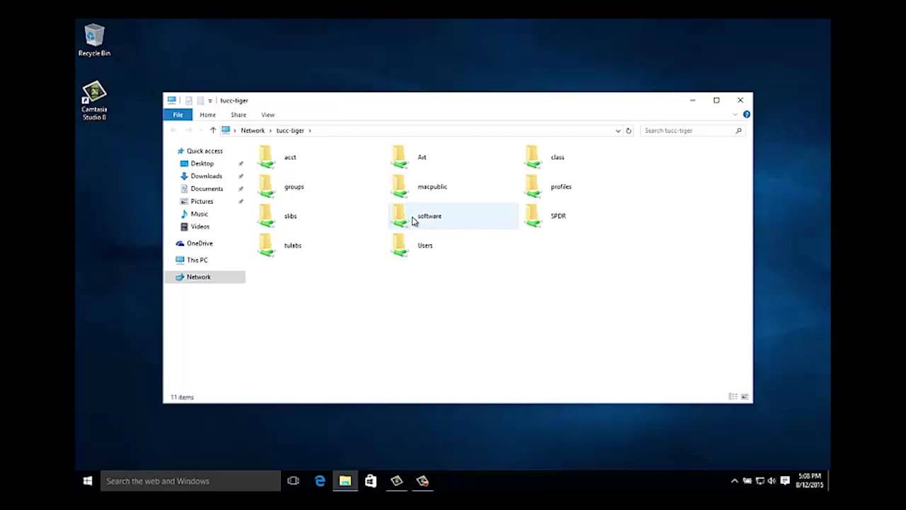
Task: Click the Network breadcrumb in address bar
Action: click(x=253, y=130)
